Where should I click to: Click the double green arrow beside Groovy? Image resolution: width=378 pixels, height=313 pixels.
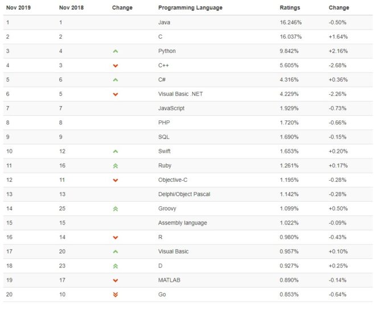pyautogui.click(x=116, y=209)
